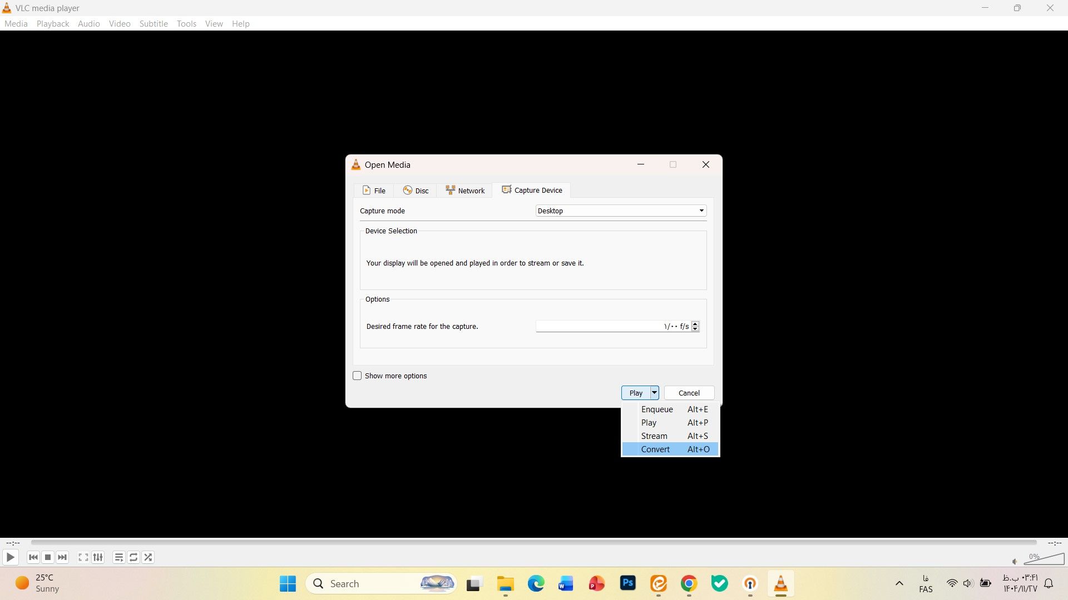Open the Capture mode dropdown
1068x600 pixels.
[x=620, y=211]
